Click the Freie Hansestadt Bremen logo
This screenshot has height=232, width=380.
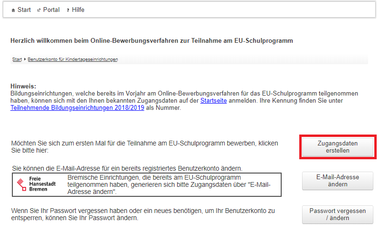(37, 184)
